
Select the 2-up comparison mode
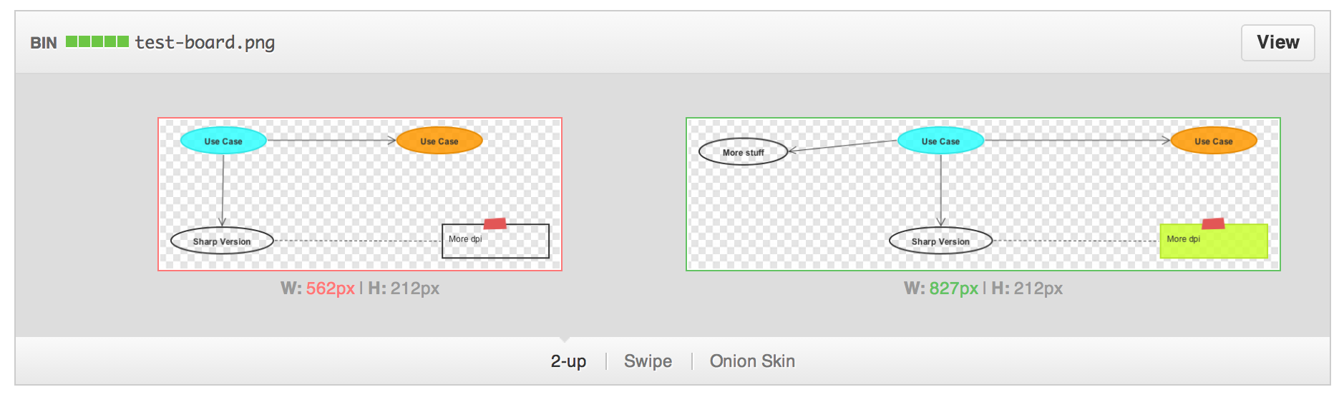pyautogui.click(x=568, y=361)
